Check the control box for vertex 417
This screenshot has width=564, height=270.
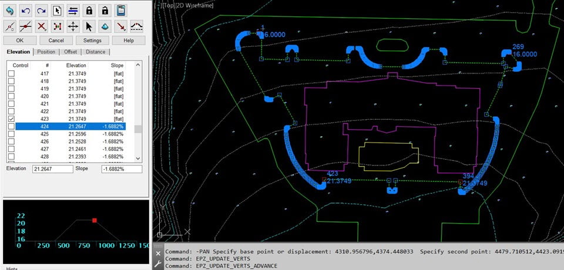12,74
